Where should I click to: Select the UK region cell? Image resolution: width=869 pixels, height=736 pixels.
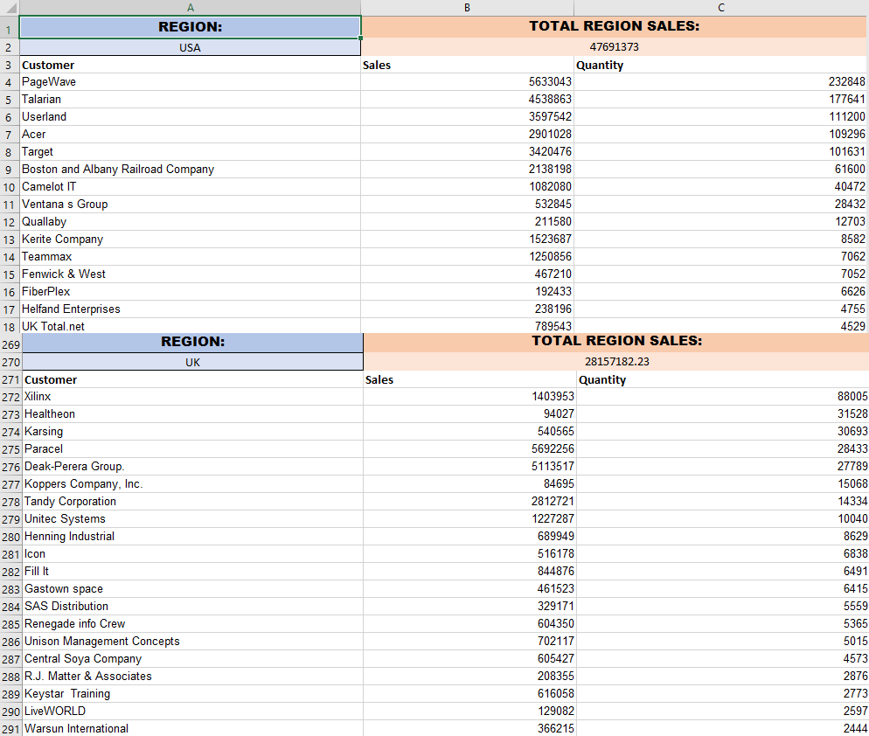click(193, 363)
